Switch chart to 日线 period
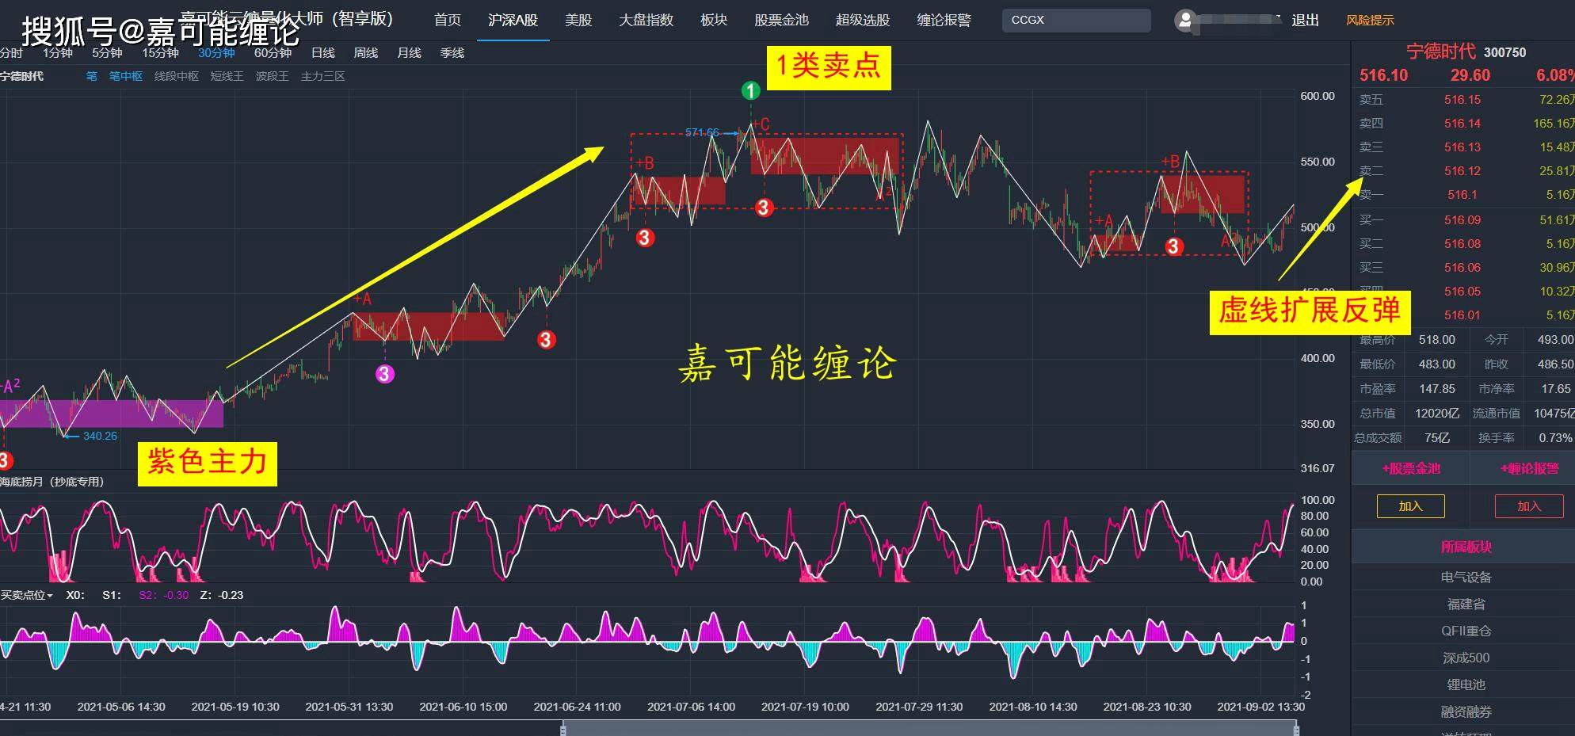Viewport: 1575px width, 736px height. click(322, 53)
